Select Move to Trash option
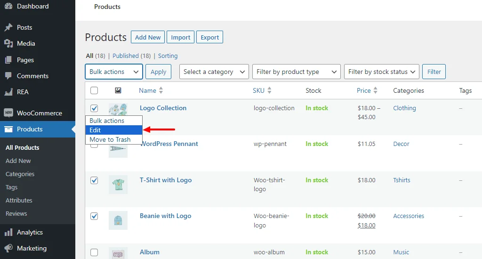 pyautogui.click(x=114, y=139)
